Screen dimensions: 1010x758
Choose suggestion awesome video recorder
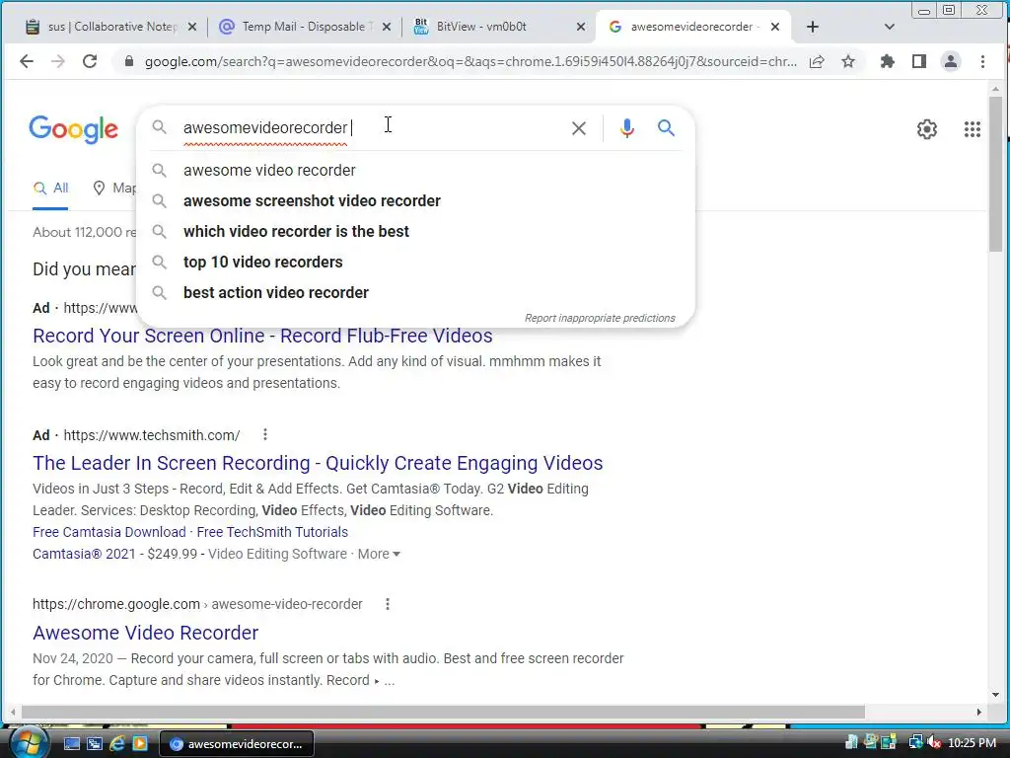tap(416, 170)
